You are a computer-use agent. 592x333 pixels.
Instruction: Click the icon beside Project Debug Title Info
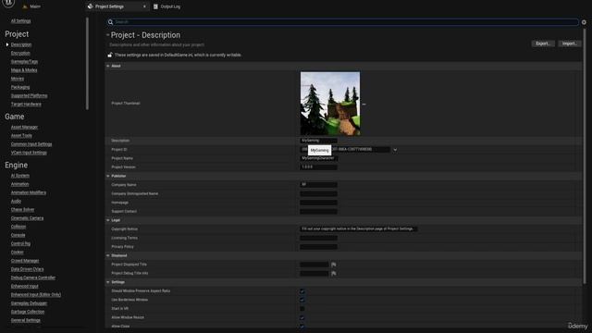[333, 274]
